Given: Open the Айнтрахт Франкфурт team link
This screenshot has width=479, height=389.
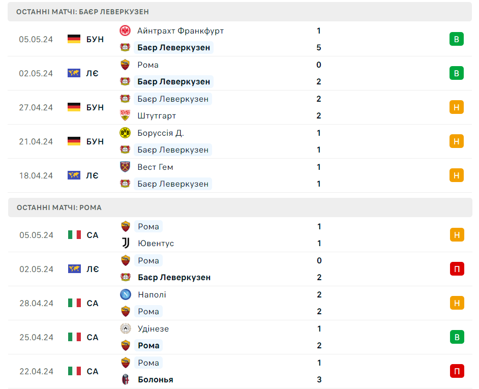Looking at the screenshot, I should pyautogui.click(x=181, y=31).
